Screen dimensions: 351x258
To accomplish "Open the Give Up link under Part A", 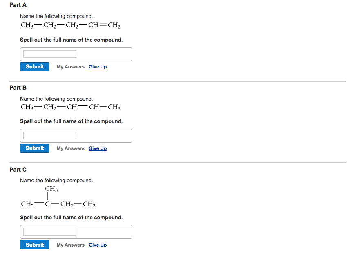I will [x=97, y=66].
